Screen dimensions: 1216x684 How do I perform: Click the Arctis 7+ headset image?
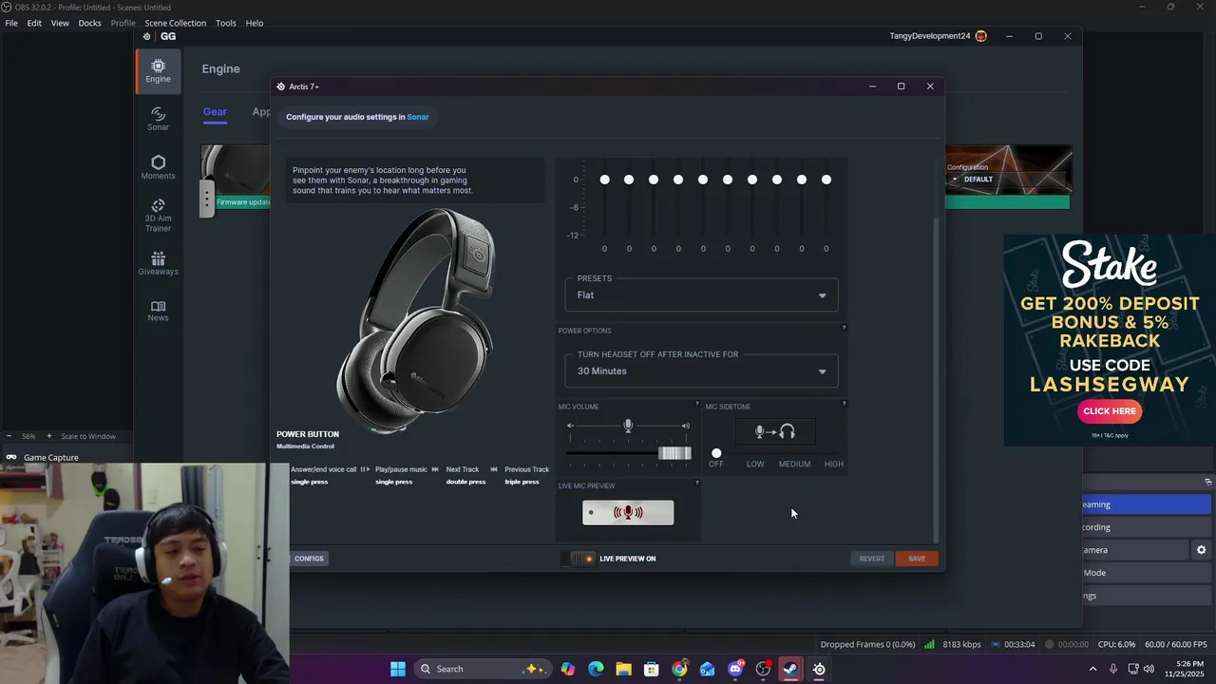coord(418,320)
